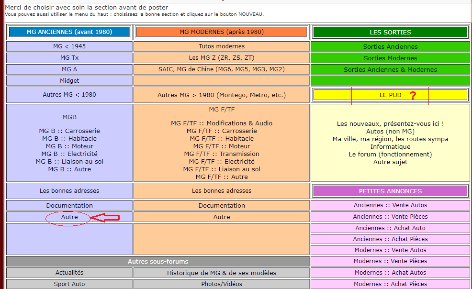Screen dimensions: 472x289
Task: Open Autres MG > 1980 (Montego, Metro)
Action: pos(222,95)
